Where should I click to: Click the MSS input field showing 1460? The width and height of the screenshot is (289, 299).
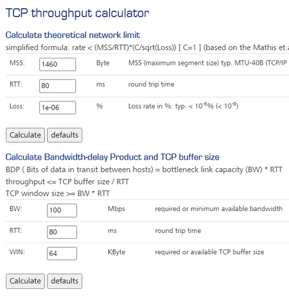[x=57, y=64]
